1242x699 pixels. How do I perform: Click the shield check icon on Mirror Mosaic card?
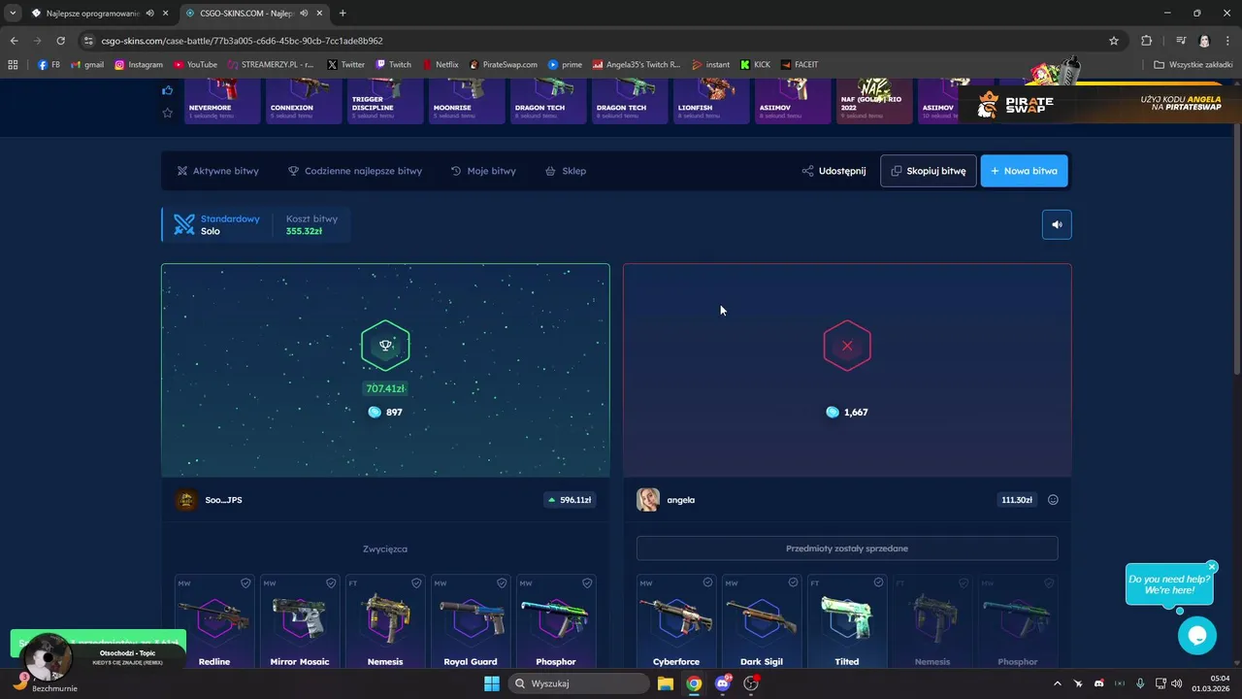pos(331,583)
